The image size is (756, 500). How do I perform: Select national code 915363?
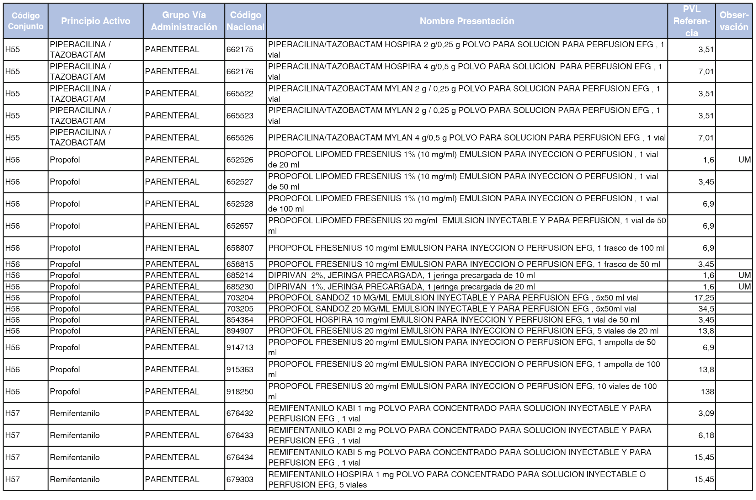(x=240, y=369)
